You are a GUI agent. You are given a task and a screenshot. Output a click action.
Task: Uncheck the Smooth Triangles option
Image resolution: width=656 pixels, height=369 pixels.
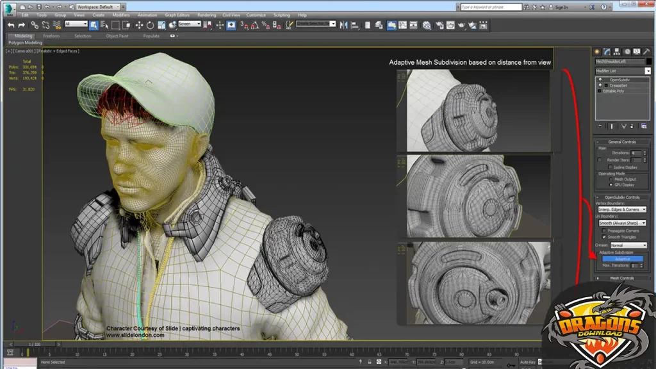click(605, 237)
